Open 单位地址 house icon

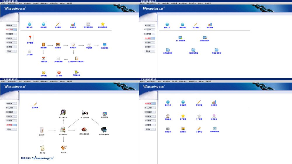click(x=168, y=116)
